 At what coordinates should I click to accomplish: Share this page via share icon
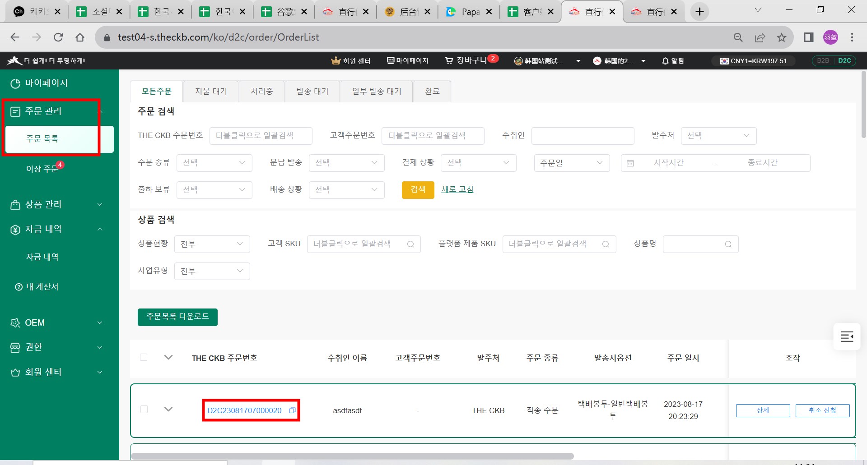click(760, 37)
